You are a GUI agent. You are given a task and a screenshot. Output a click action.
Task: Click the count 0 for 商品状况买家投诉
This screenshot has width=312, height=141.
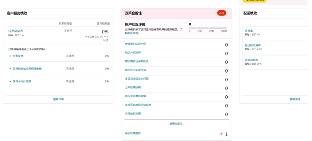pyautogui.click(x=226, y=71)
